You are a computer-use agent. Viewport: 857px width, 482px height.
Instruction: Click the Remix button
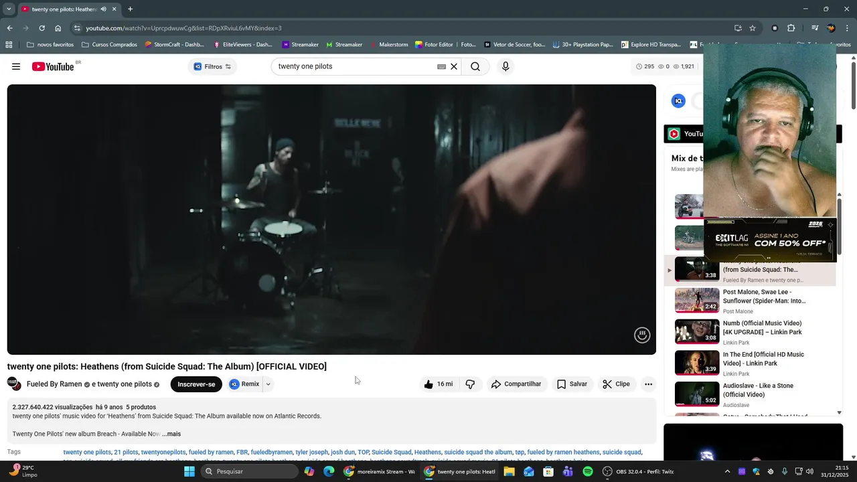pos(244,384)
